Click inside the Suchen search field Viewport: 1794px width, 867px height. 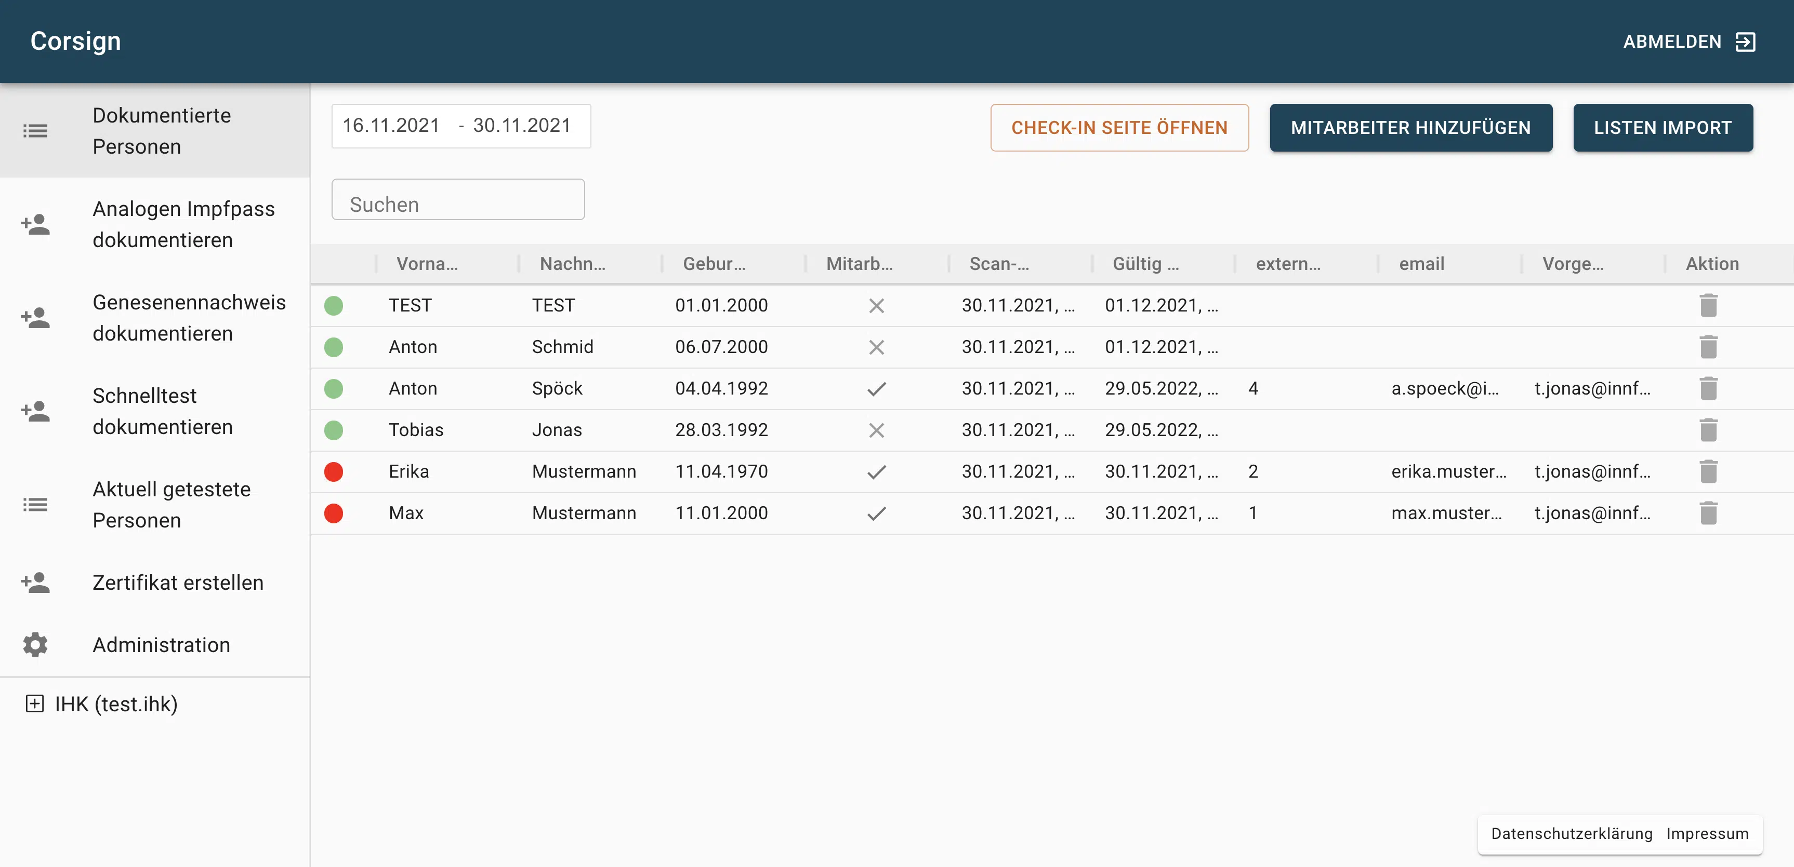point(457,202)
